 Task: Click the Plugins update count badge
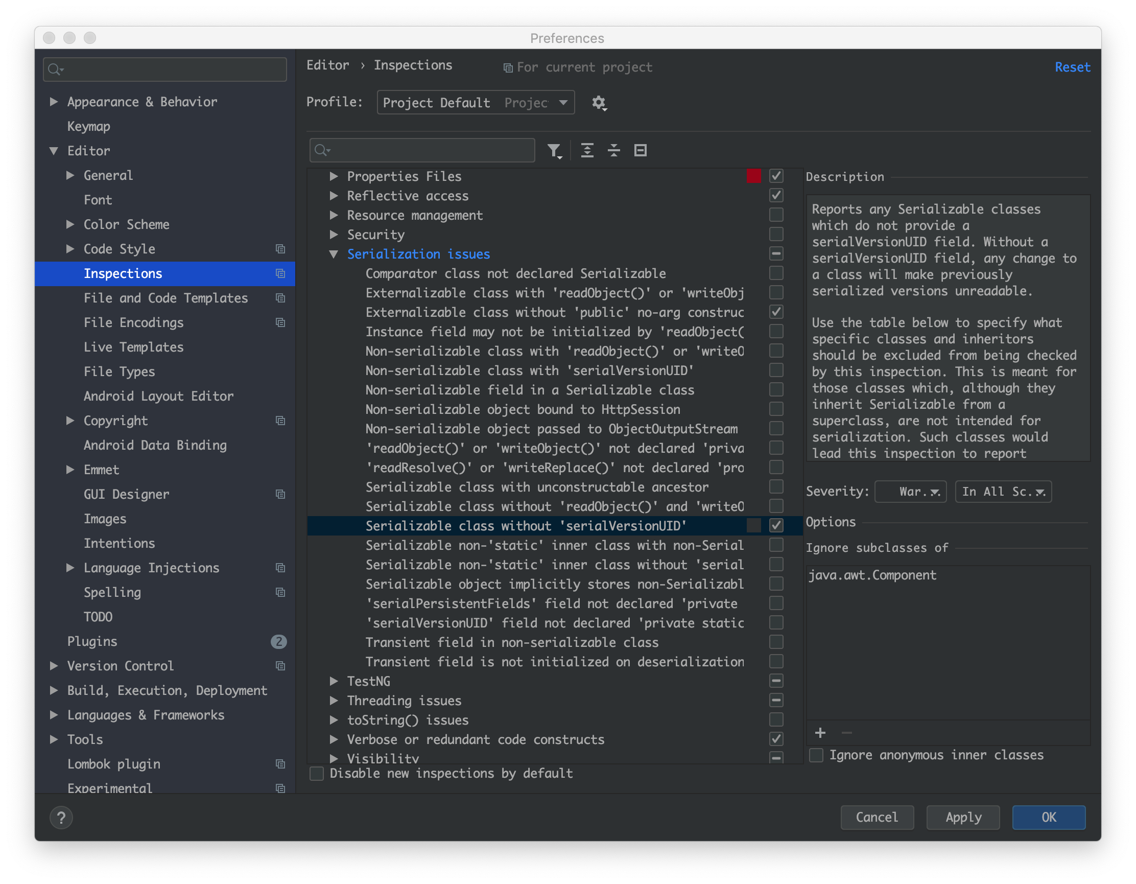click(x=279, y=641)
